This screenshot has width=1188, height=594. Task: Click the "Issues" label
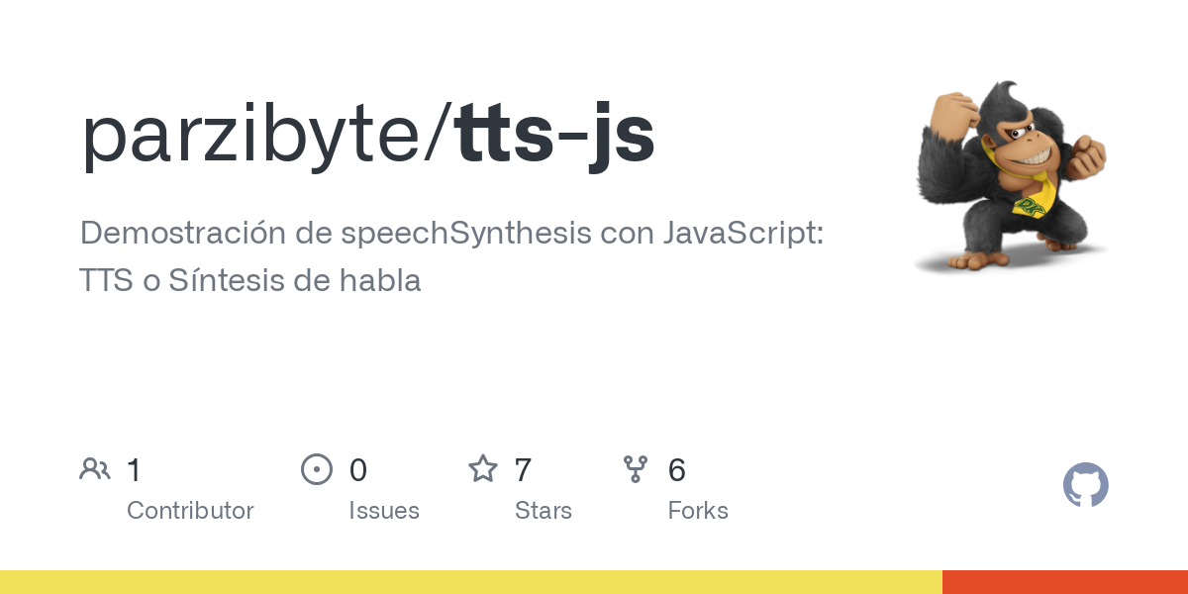384,511
